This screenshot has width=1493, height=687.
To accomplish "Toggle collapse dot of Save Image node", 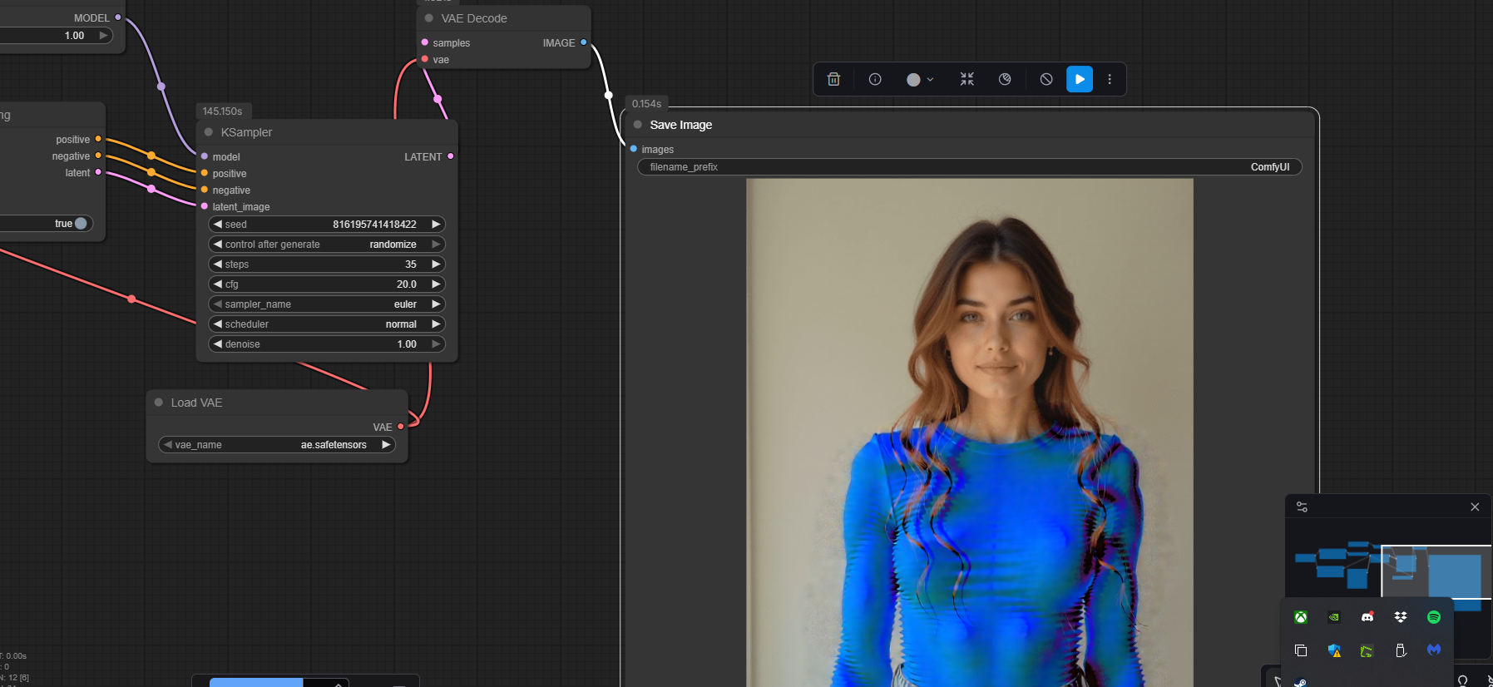I will [638, 125].
